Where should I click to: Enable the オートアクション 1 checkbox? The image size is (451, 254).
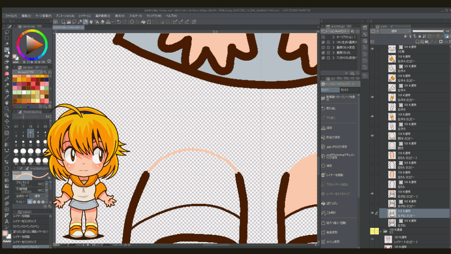pos(323,37)
